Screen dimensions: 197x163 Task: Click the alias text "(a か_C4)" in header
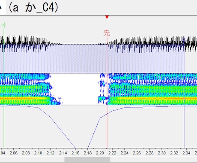[33, 8]
